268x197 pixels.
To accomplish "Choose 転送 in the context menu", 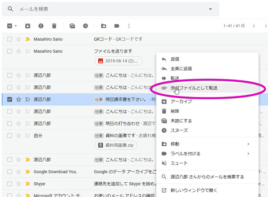I will (x=207, y=78).
